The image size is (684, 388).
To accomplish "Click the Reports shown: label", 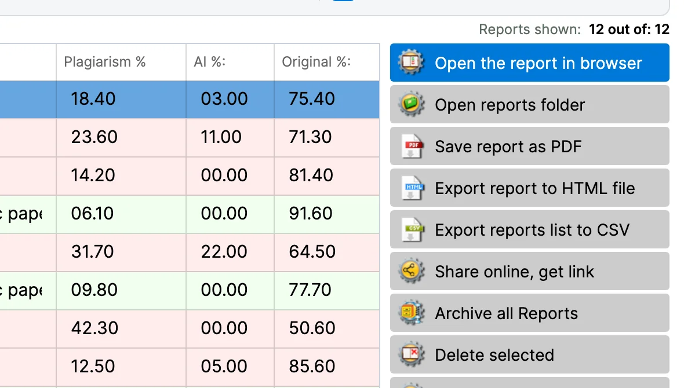I will [530, 29].
